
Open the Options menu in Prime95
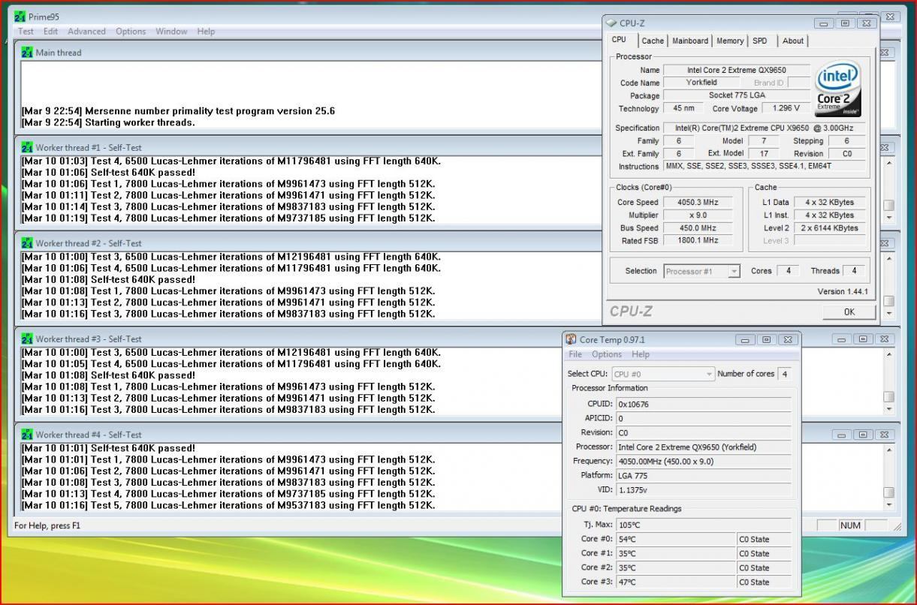[x=131, y=32]
